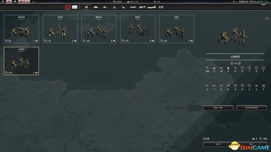Switch to the tactical bomber class tab
Image resolution: width=271 pixels, height=152 pixels.
142,7
